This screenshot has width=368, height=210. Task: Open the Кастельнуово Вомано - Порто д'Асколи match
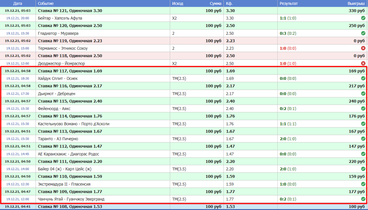coord(73,124)
